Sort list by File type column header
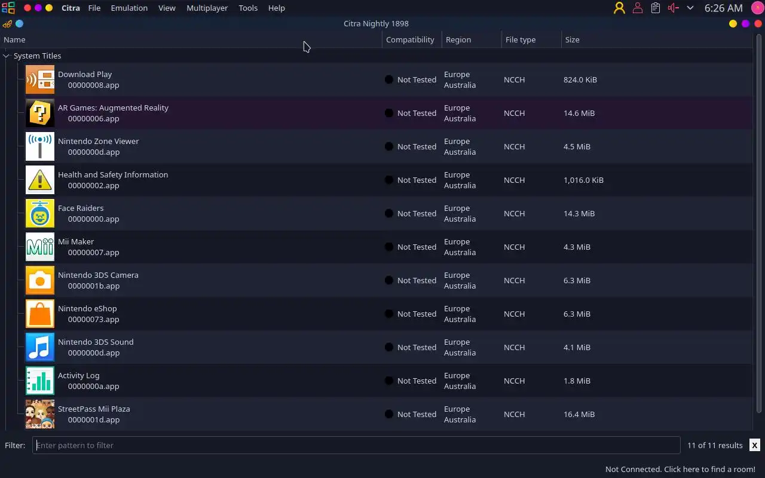 click(531, 39)
